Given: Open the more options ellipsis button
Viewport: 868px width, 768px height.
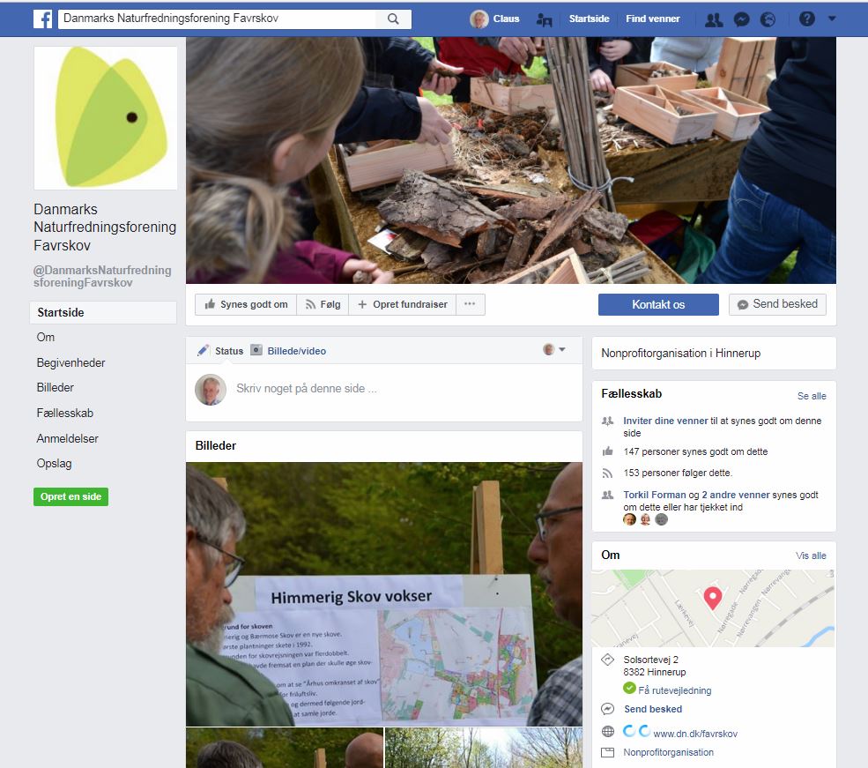Looking at the screenshot, I should click(x=470, y=304).
